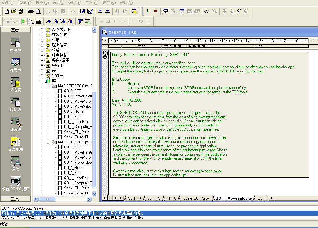Collapse the 库 library tree node
Image resolution: width=318 pixels, height=228 pixels.
(42, 81)
